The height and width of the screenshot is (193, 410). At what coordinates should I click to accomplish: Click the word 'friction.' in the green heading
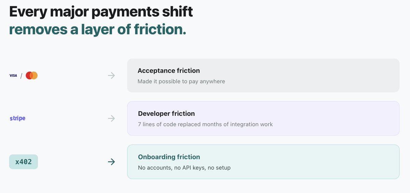159,29
